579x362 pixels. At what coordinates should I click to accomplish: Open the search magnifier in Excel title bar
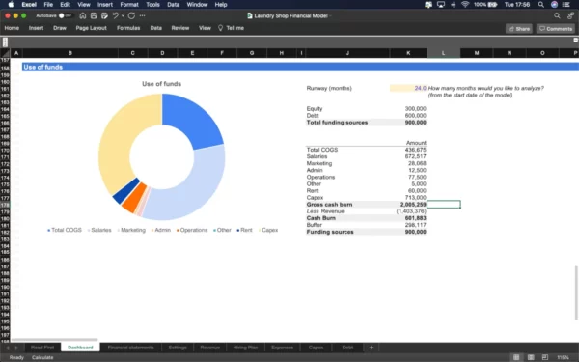(x=557, y=15)
